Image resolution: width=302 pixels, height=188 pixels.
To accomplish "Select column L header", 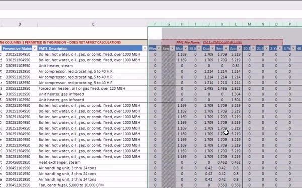I will [x=236, y=24].
